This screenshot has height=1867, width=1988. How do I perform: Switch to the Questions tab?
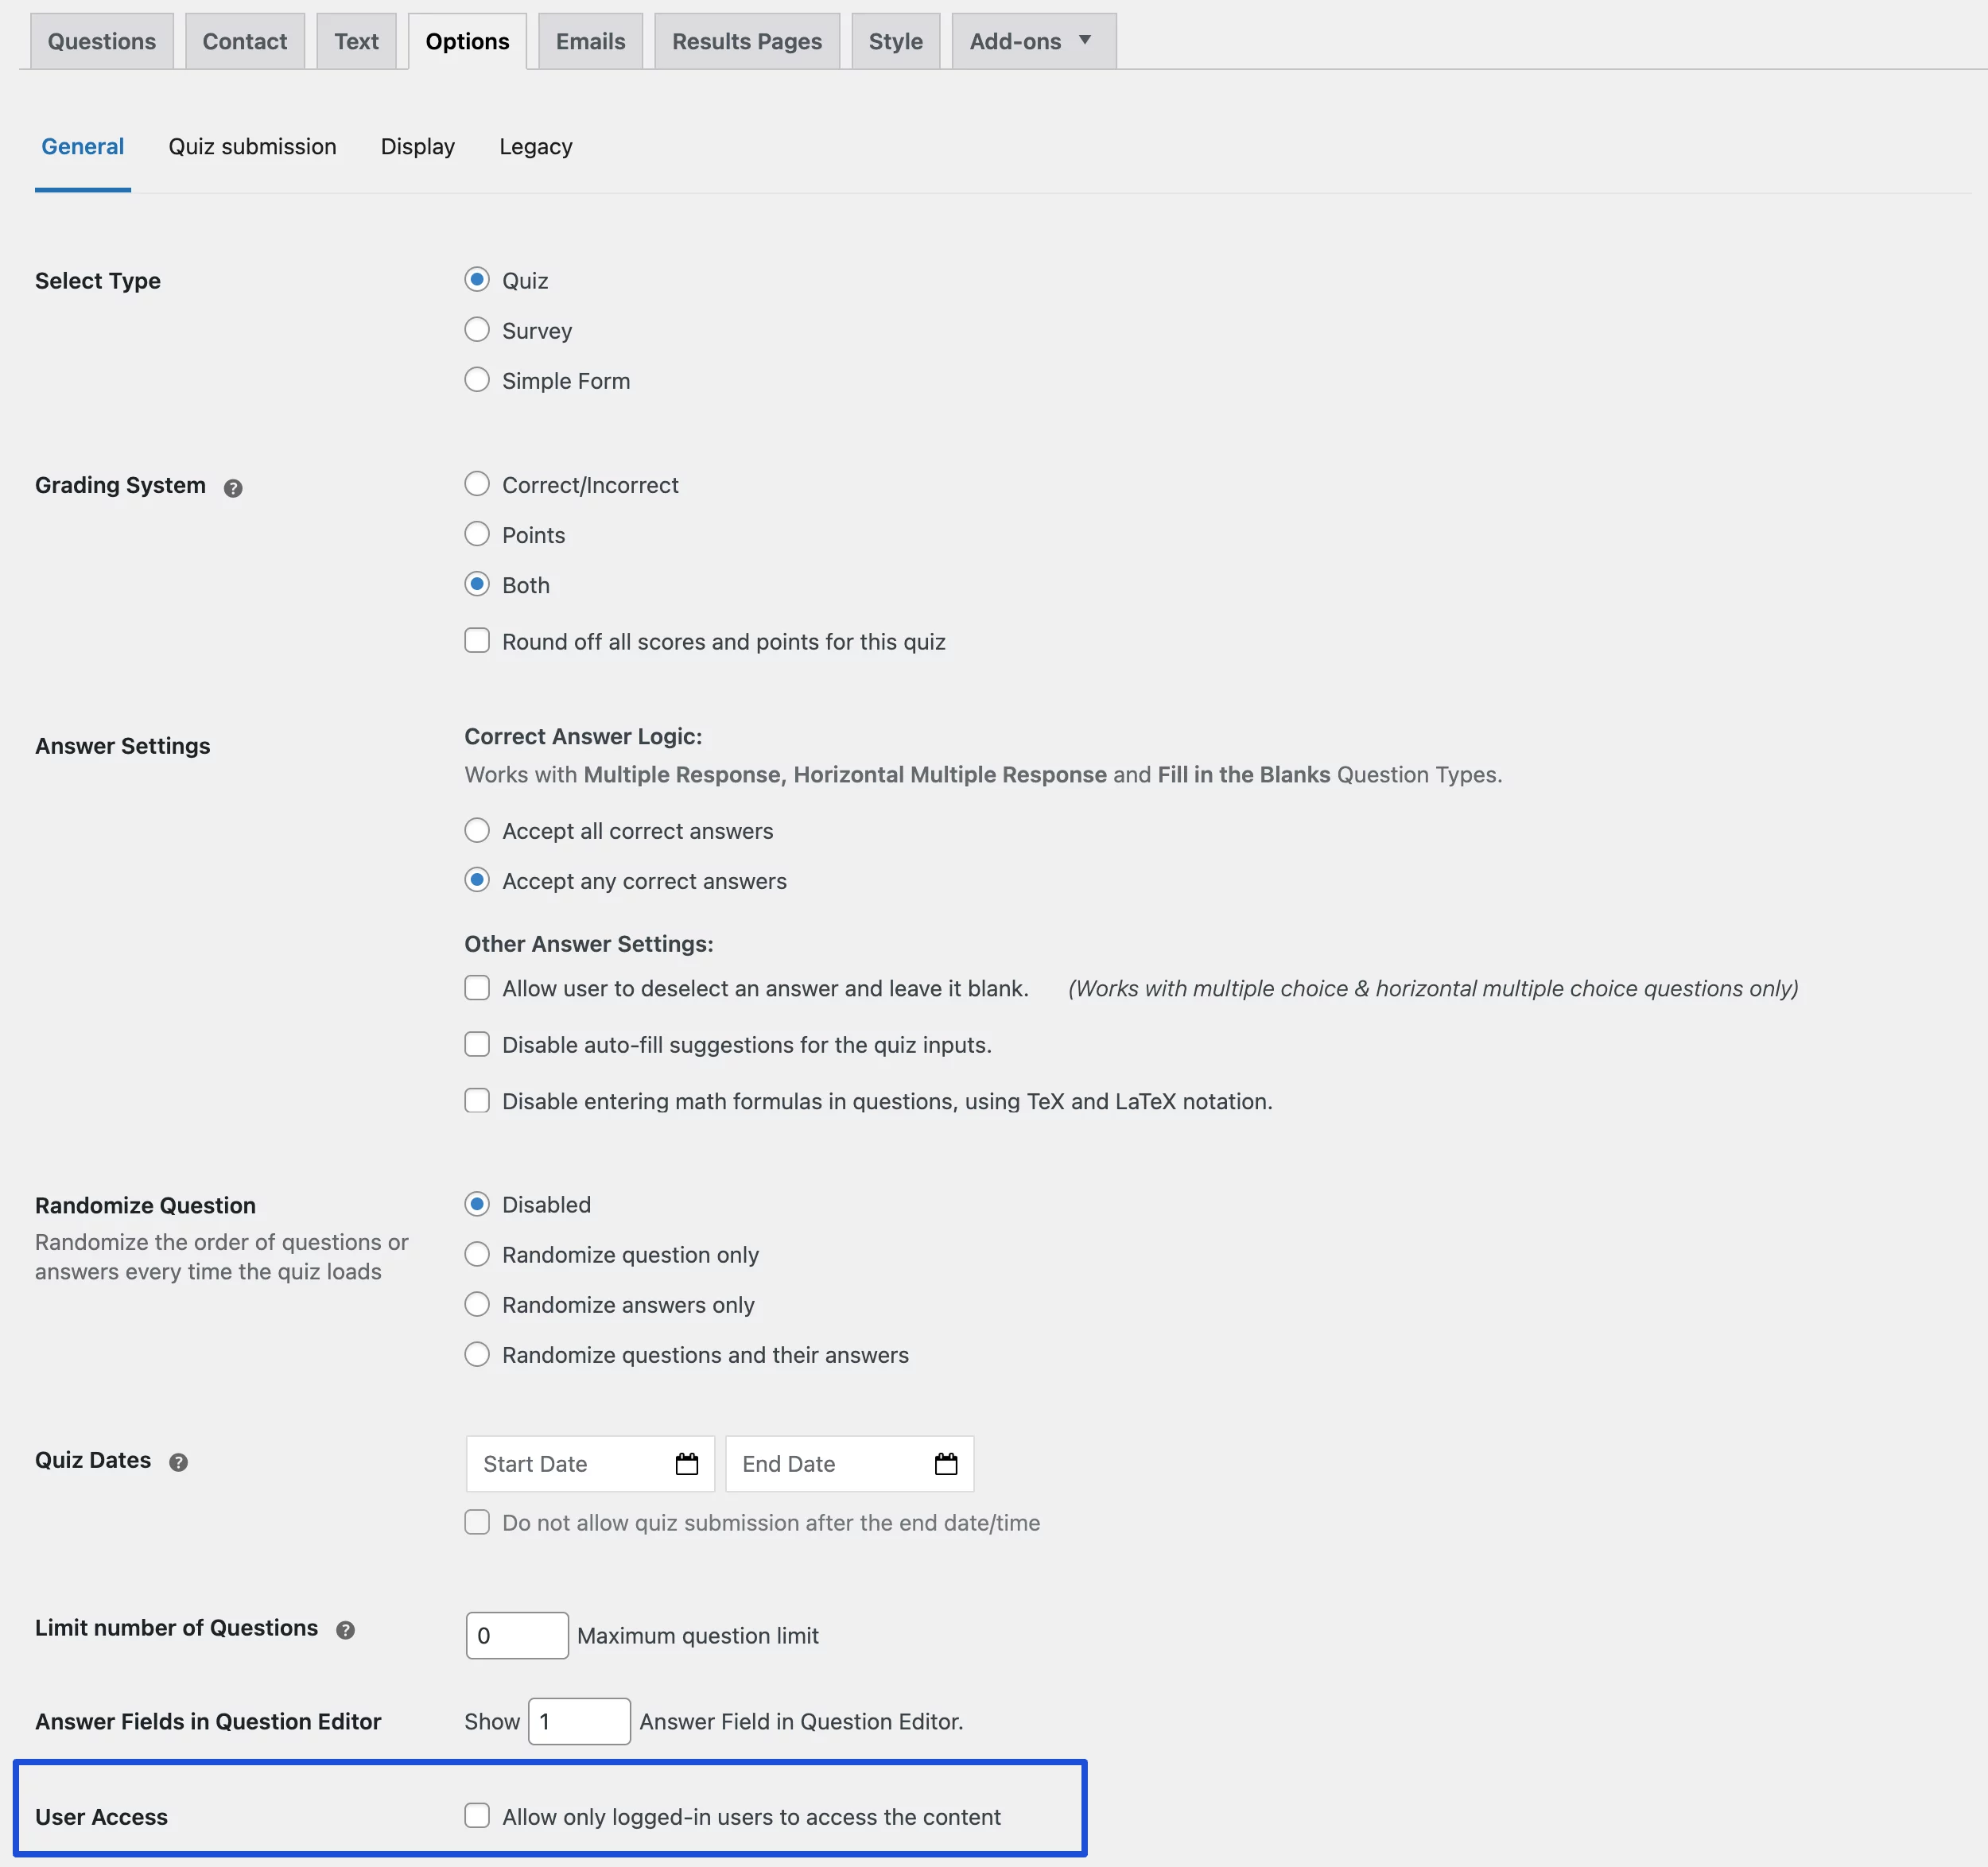pos(102,41)
